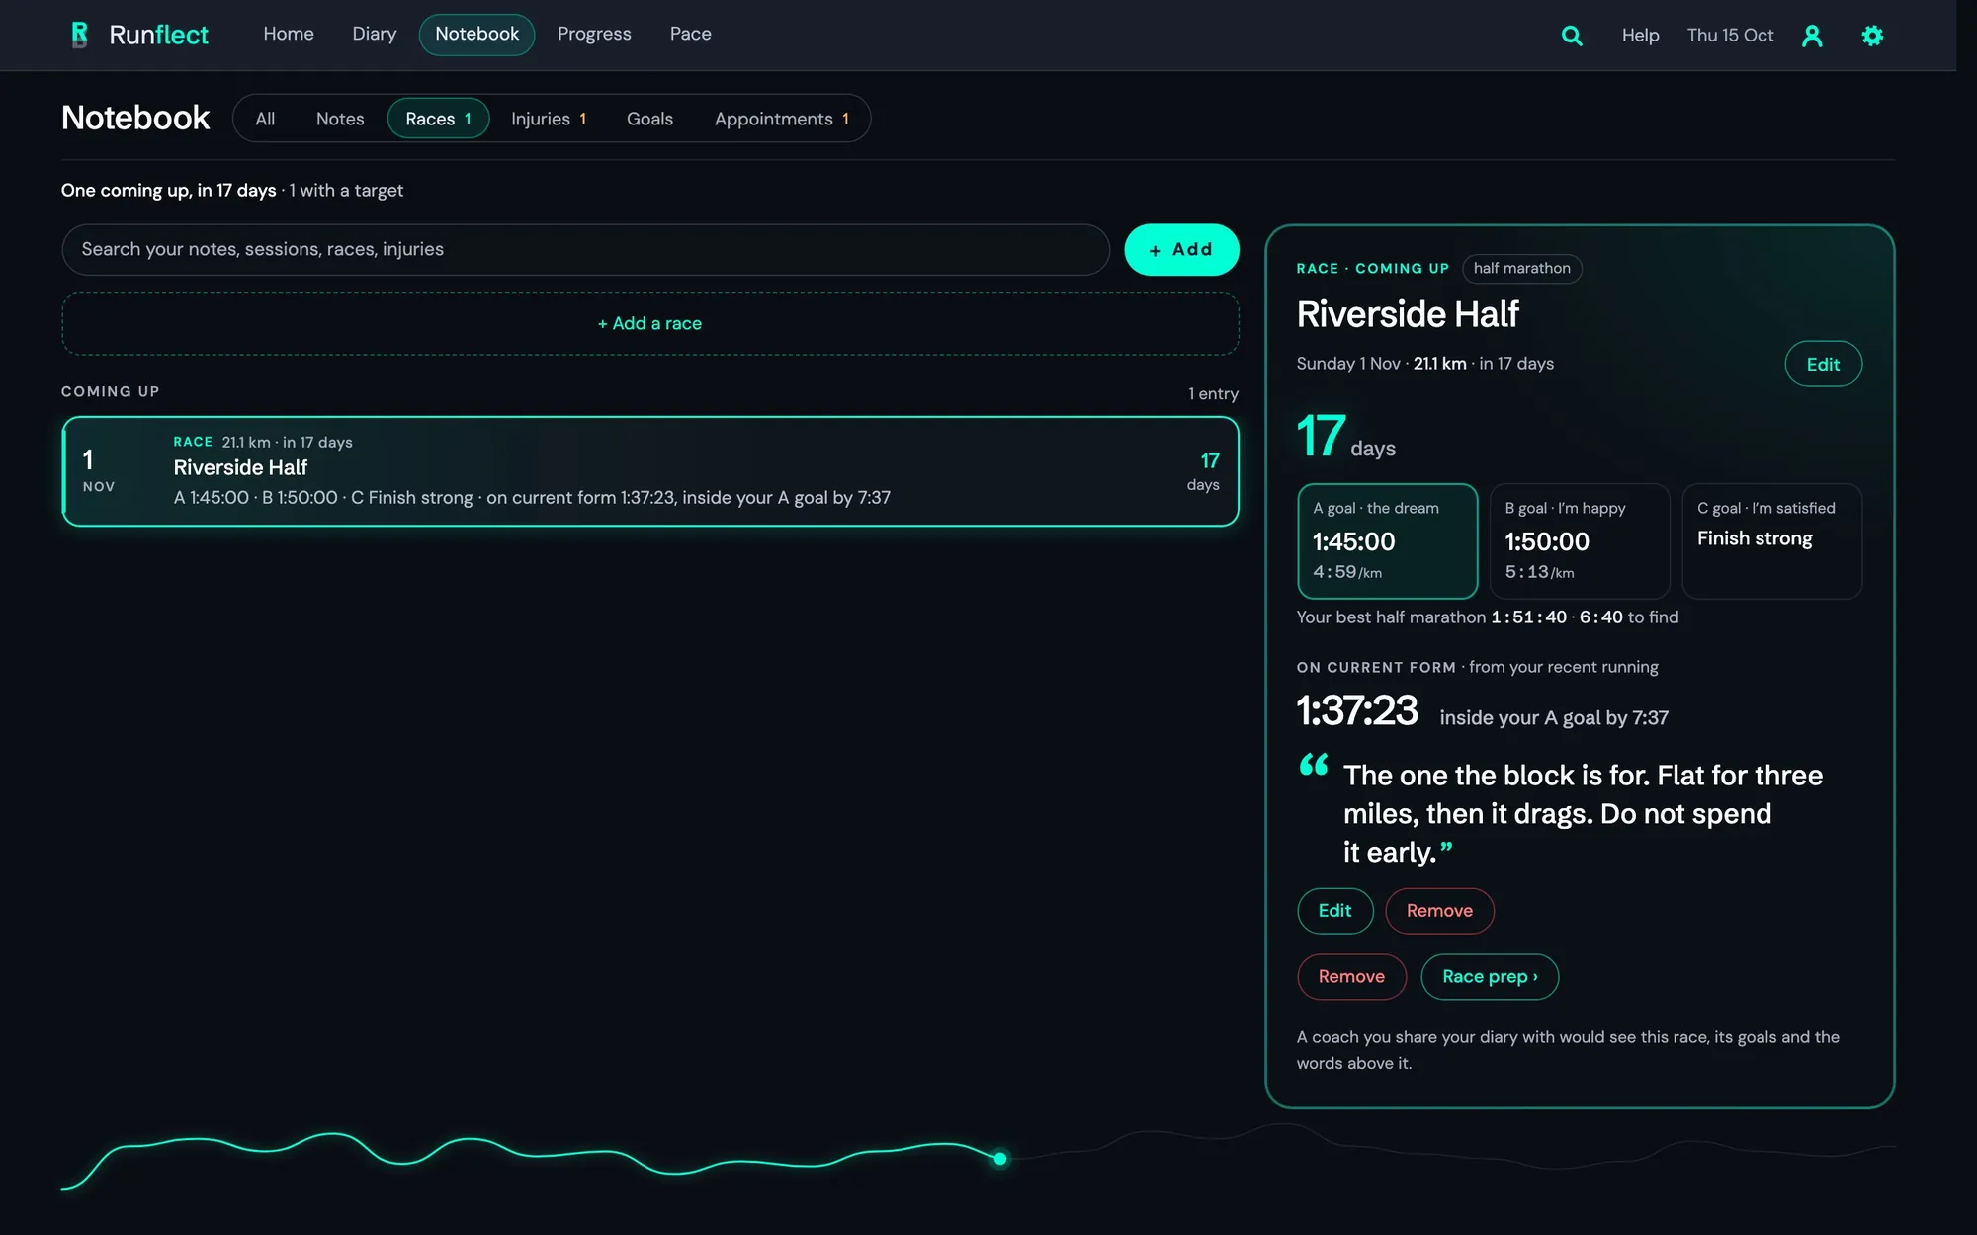1977x1235 pixels.
Task: Switch to the Notes filter tab
Action: pos(340,119)
